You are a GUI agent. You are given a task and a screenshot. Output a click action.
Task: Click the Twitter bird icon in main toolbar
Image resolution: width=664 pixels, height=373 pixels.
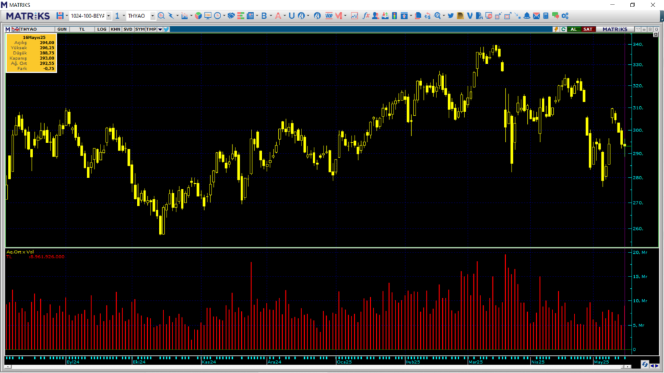(450, 16)
